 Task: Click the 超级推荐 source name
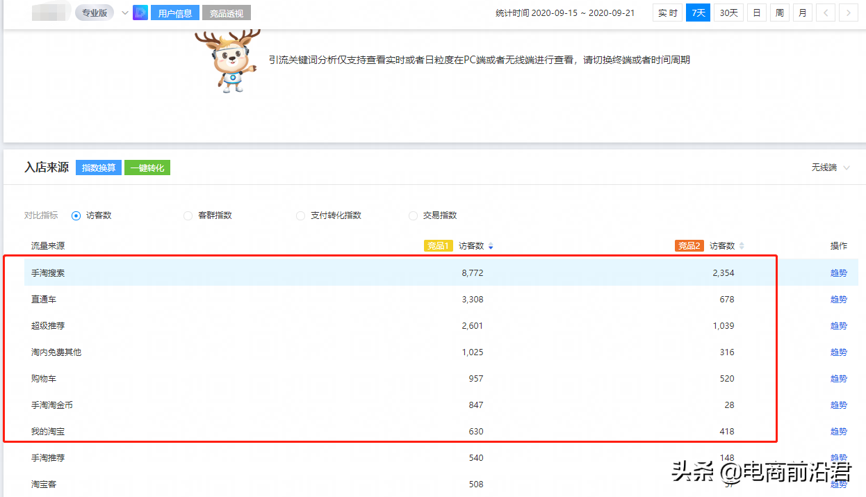(48, 326)
